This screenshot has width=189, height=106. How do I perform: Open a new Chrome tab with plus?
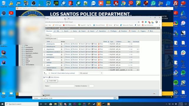(x=69, y=19)
